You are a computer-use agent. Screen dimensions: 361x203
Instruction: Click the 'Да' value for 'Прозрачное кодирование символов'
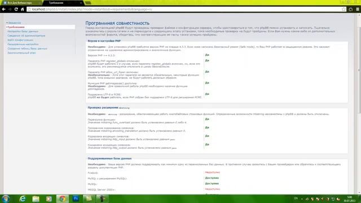pos(207,127)
